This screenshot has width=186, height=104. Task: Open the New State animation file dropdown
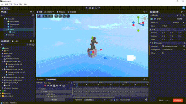[x=57, y=83]
